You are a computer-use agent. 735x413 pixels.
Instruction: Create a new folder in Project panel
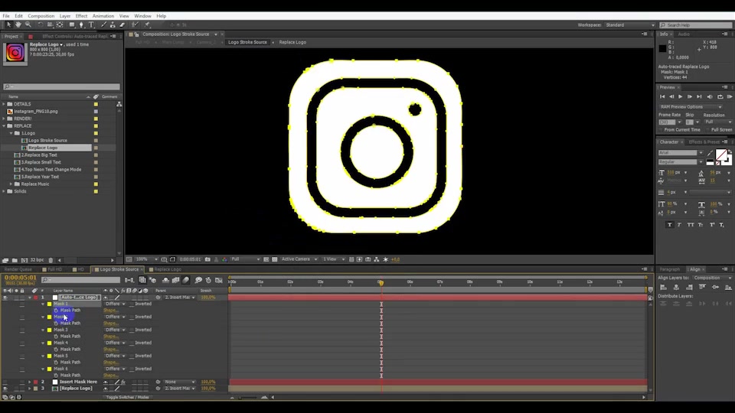(15, 260)
